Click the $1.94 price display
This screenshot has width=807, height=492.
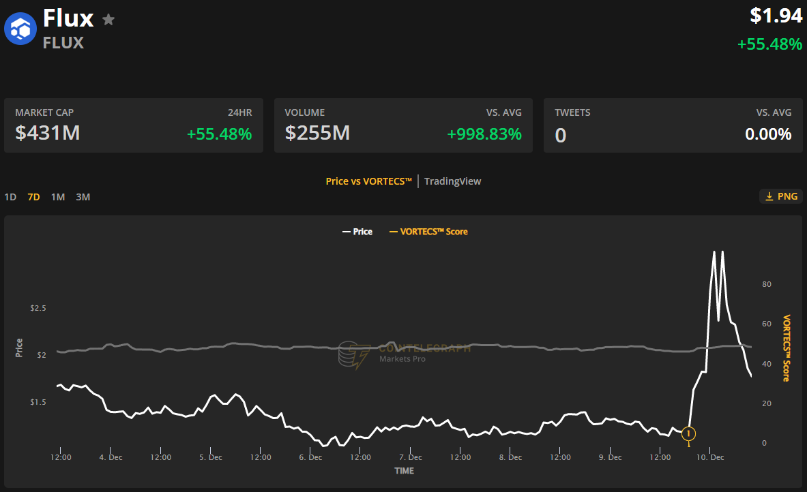pyautogui.click(x=777, y=15)
